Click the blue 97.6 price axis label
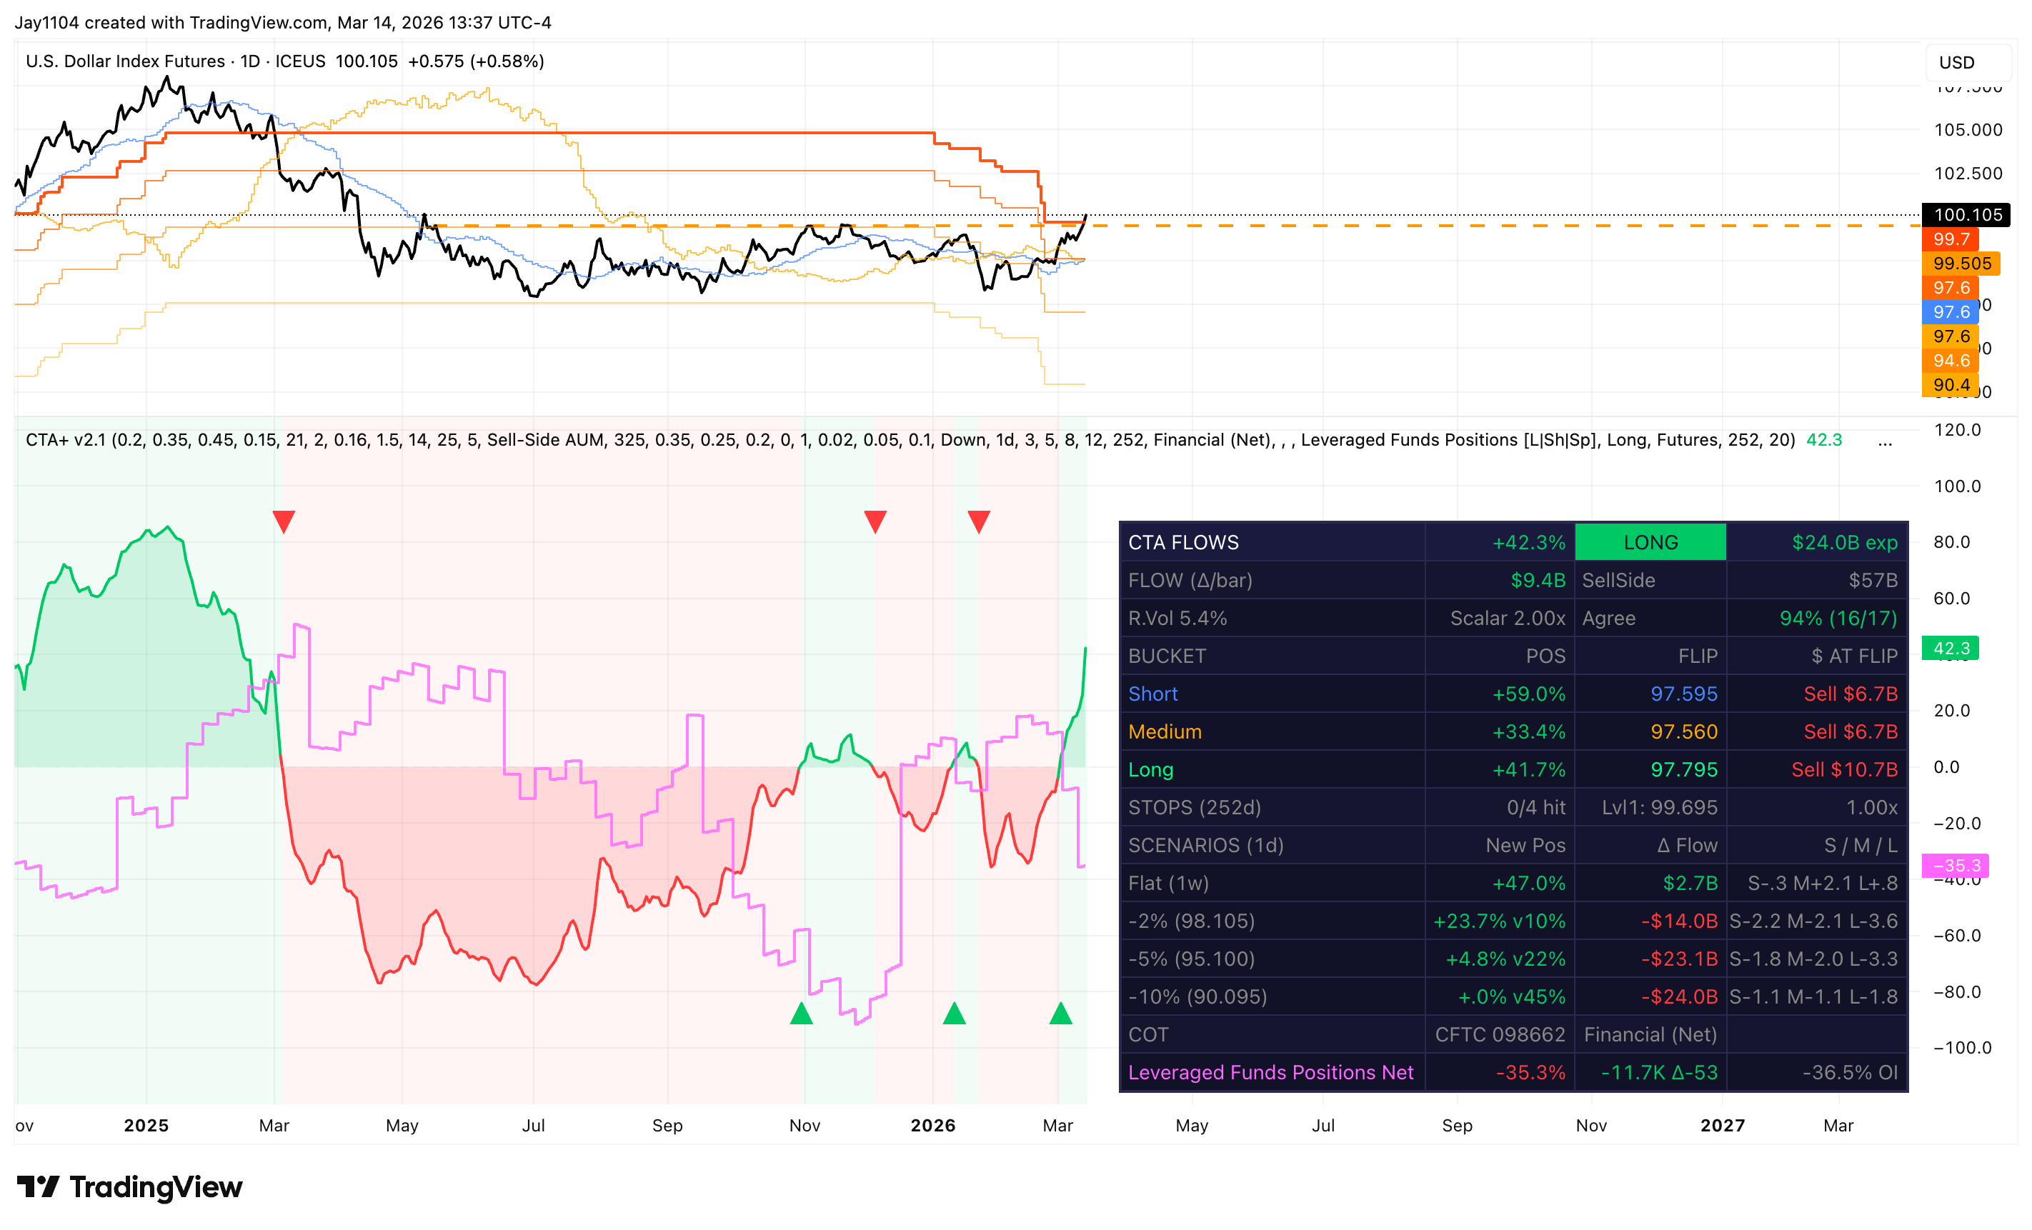This screenshot has width=2032, height=1230. coord(1951,312)
